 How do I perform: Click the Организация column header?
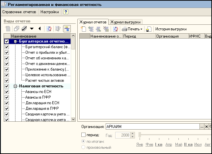point(172,36)
